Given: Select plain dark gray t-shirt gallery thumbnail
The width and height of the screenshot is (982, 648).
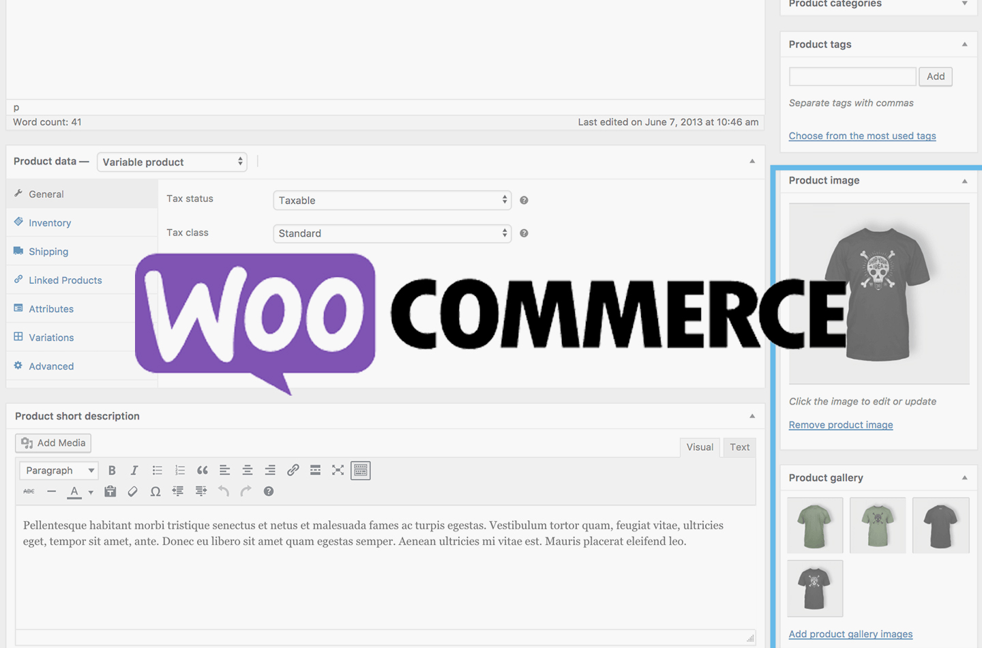Looking at the screenshot, I should (x=940, y=525).
